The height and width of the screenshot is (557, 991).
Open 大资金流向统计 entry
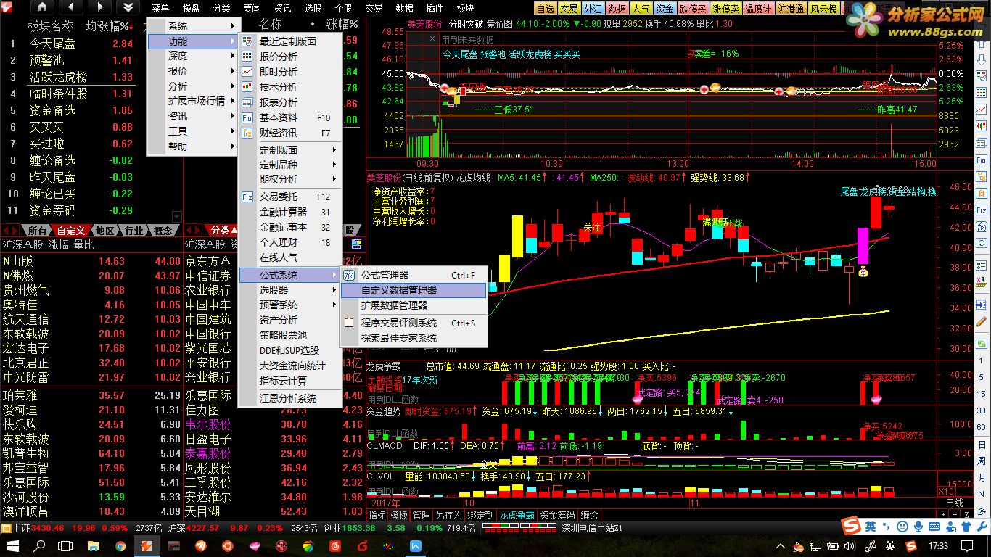[x=289, y=366]
